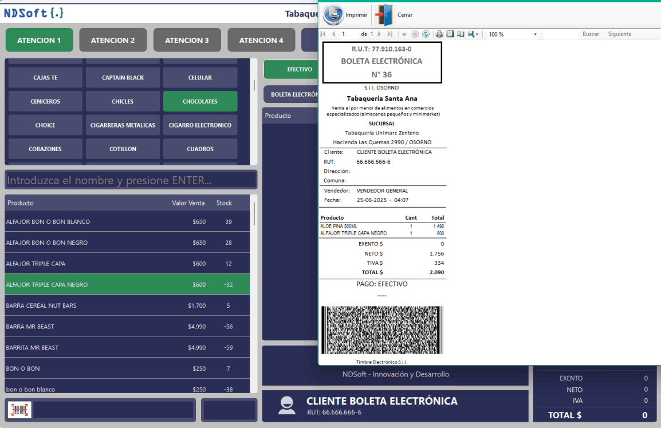Open the export save dropdown
Viewport: 661px width, 428px height.
coord(473,34)
